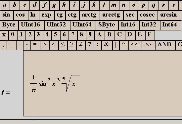Click the hex digit F key
Viewport: 182px width, 124px height.
150,35
